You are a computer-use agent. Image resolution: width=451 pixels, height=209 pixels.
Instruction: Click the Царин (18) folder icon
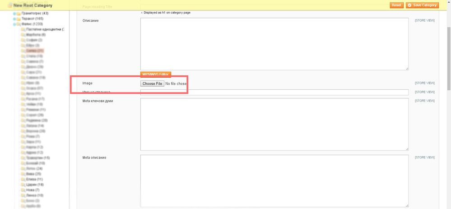[x=23, y=185]
